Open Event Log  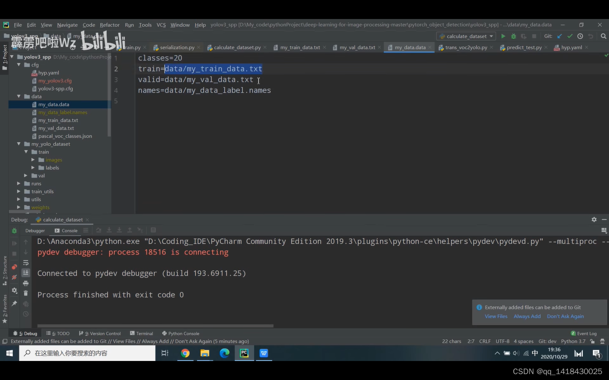click(x=584, y=334)
